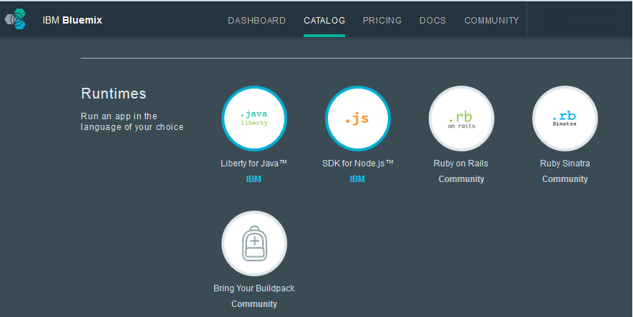The width and height of the screenshot is (633, 317).
Task: Choose the Ruby on Rails runtime icon
Action: pyautogui.click(x=462, y=119)
